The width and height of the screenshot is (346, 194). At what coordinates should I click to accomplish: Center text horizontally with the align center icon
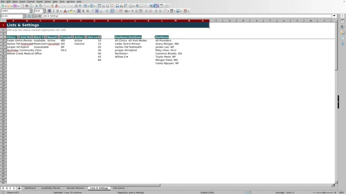(x=83, y=11)
